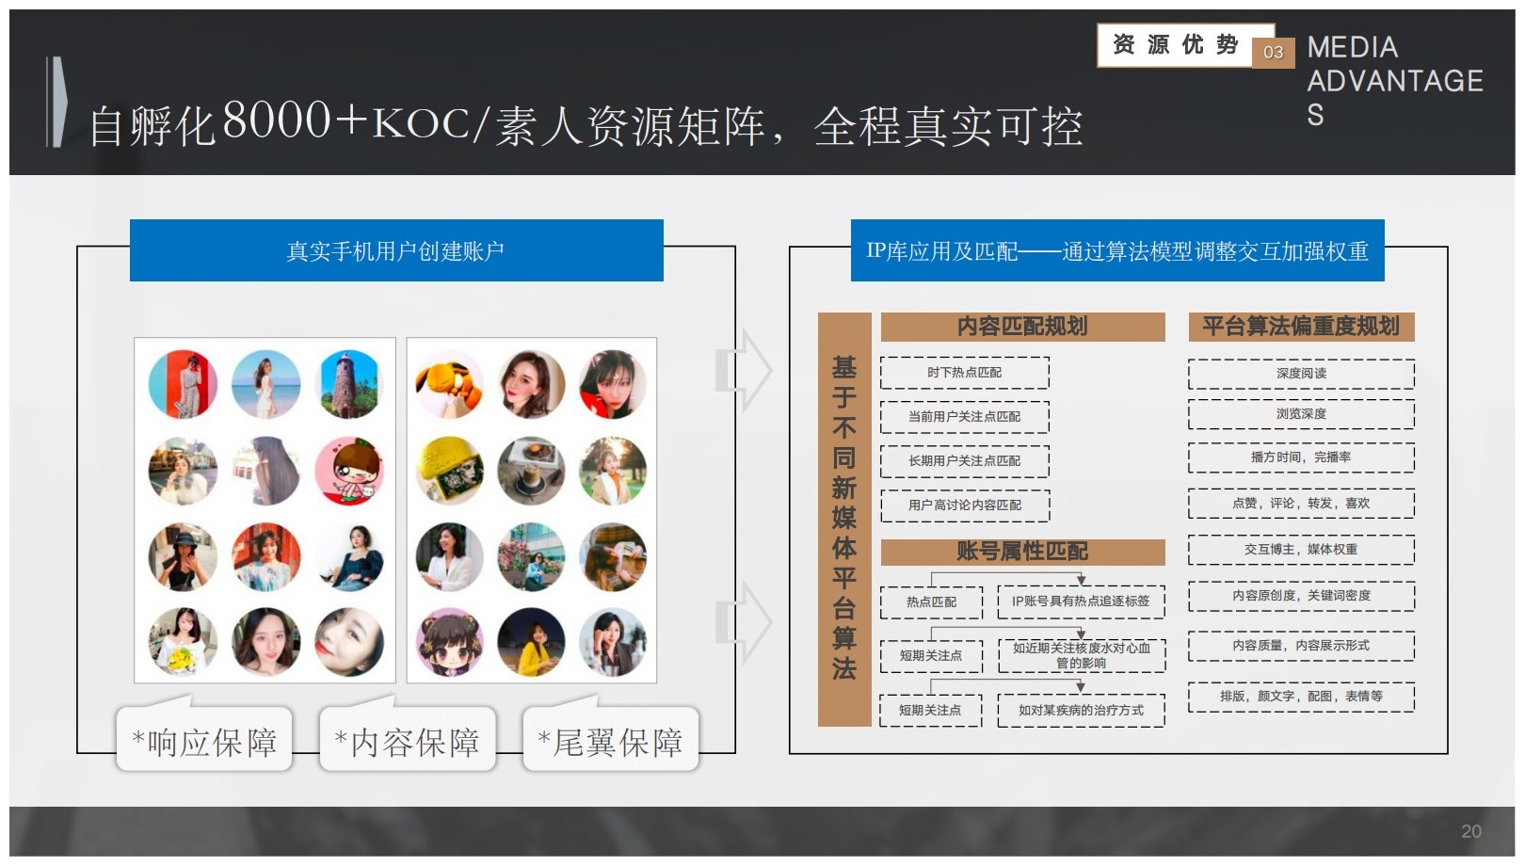The width and height of the screenshot is (1525, 866).
Task: Click the lighthouse avatar photo
Action: [x=348, y=384]
